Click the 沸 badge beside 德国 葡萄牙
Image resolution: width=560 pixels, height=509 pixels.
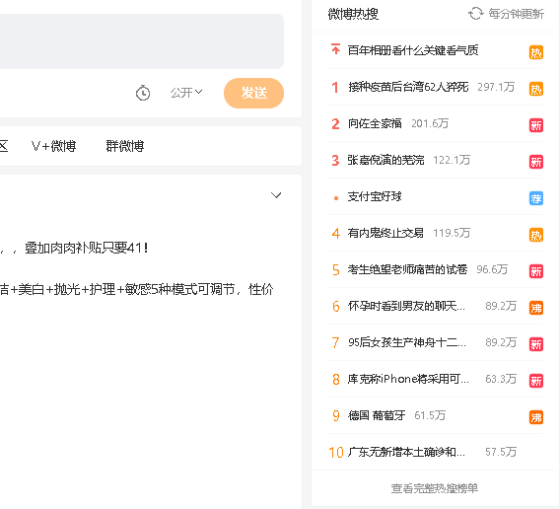click(x=536, y=417)
